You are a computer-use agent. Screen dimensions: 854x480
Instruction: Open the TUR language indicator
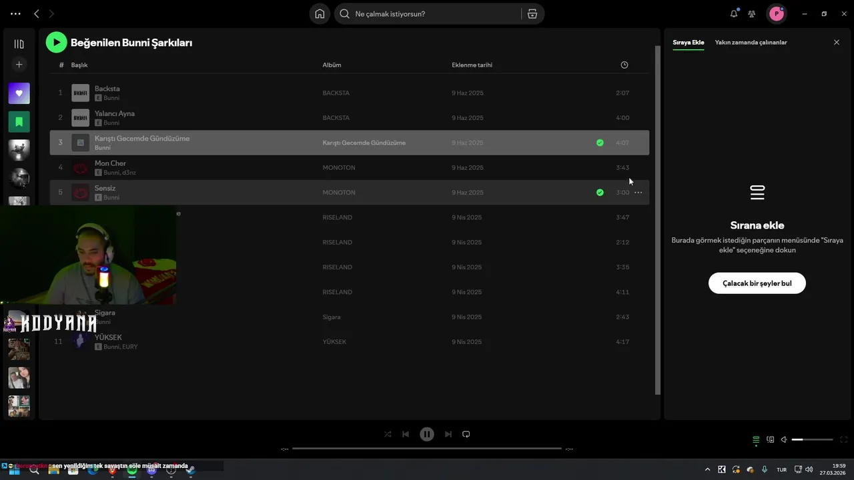coord(781,470)
